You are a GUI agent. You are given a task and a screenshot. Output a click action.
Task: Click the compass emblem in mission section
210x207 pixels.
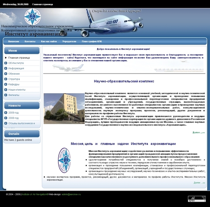[64, 160]
